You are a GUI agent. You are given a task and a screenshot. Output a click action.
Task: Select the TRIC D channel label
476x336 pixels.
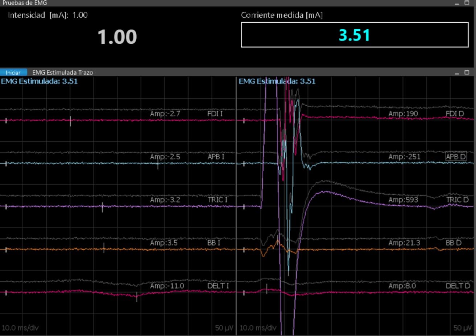[457, 200]
